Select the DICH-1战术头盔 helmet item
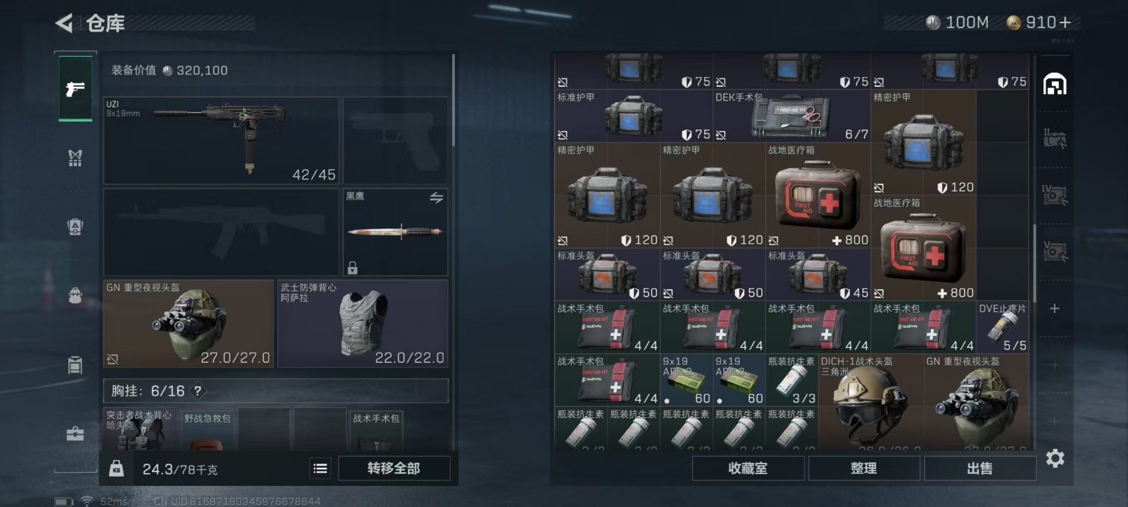The width and height of the screenshot is (1128, 507). (871, 402)
